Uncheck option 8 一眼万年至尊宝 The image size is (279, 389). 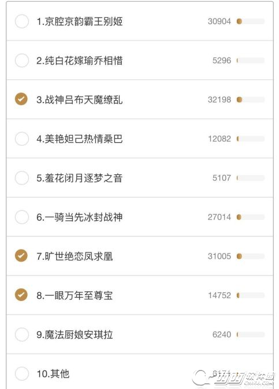pos(21,295)
